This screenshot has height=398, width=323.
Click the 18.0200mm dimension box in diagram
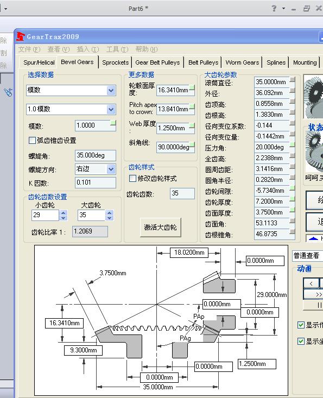(189, 252)
